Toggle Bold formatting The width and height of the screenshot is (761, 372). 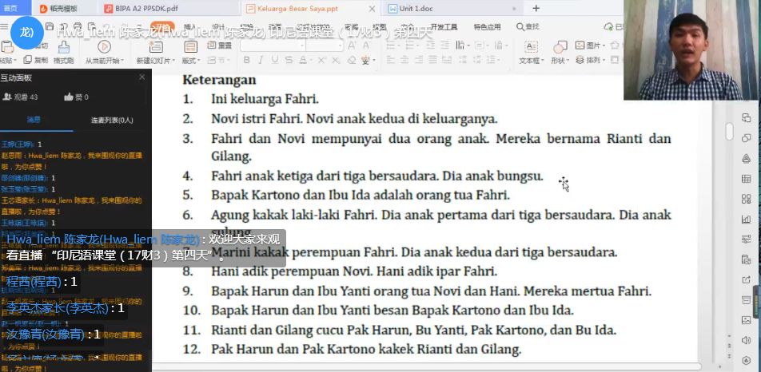(246, 60)
